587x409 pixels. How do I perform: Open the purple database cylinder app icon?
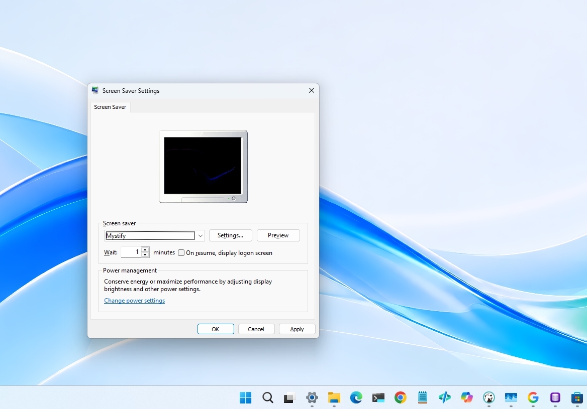(x=555, y=397)
